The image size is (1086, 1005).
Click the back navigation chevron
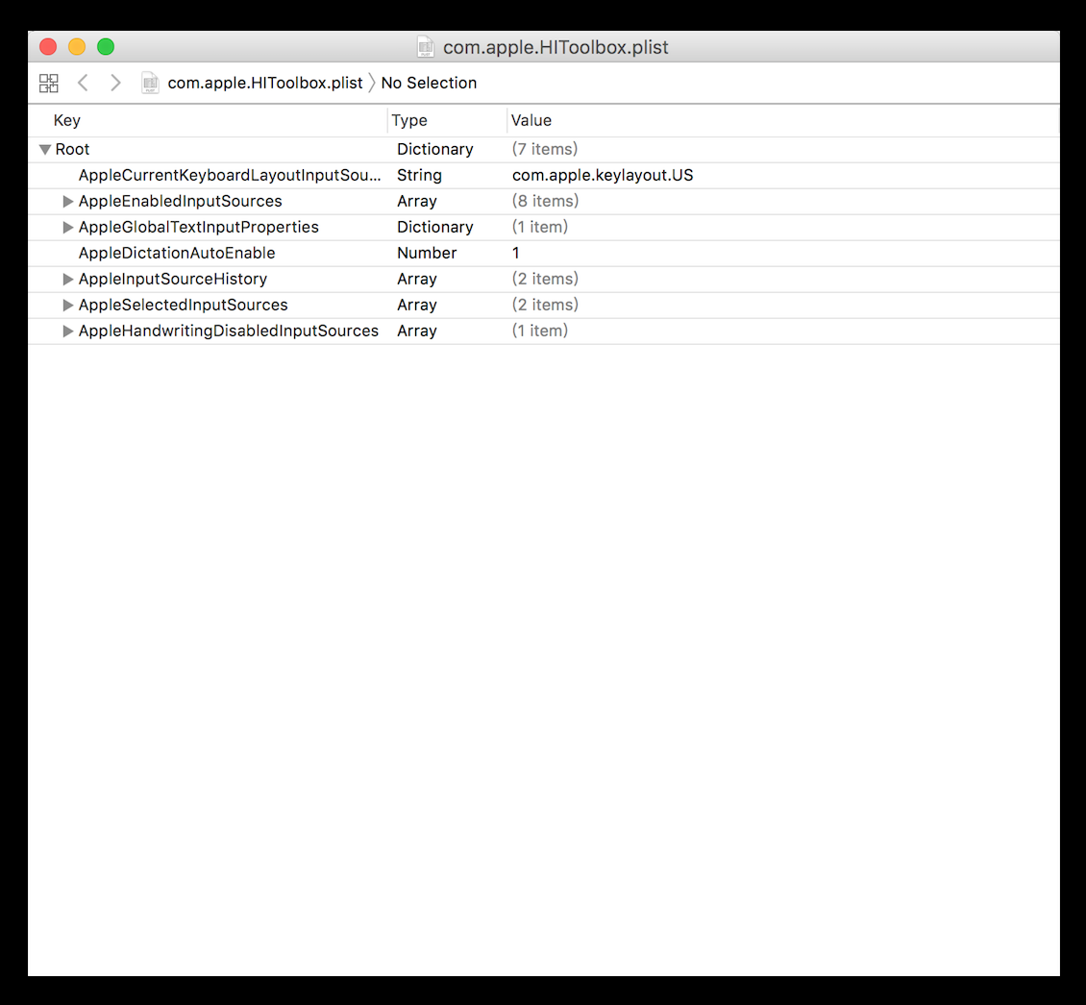pos(83,83)
